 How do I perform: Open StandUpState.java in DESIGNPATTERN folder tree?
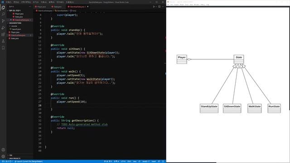point(18,35)
